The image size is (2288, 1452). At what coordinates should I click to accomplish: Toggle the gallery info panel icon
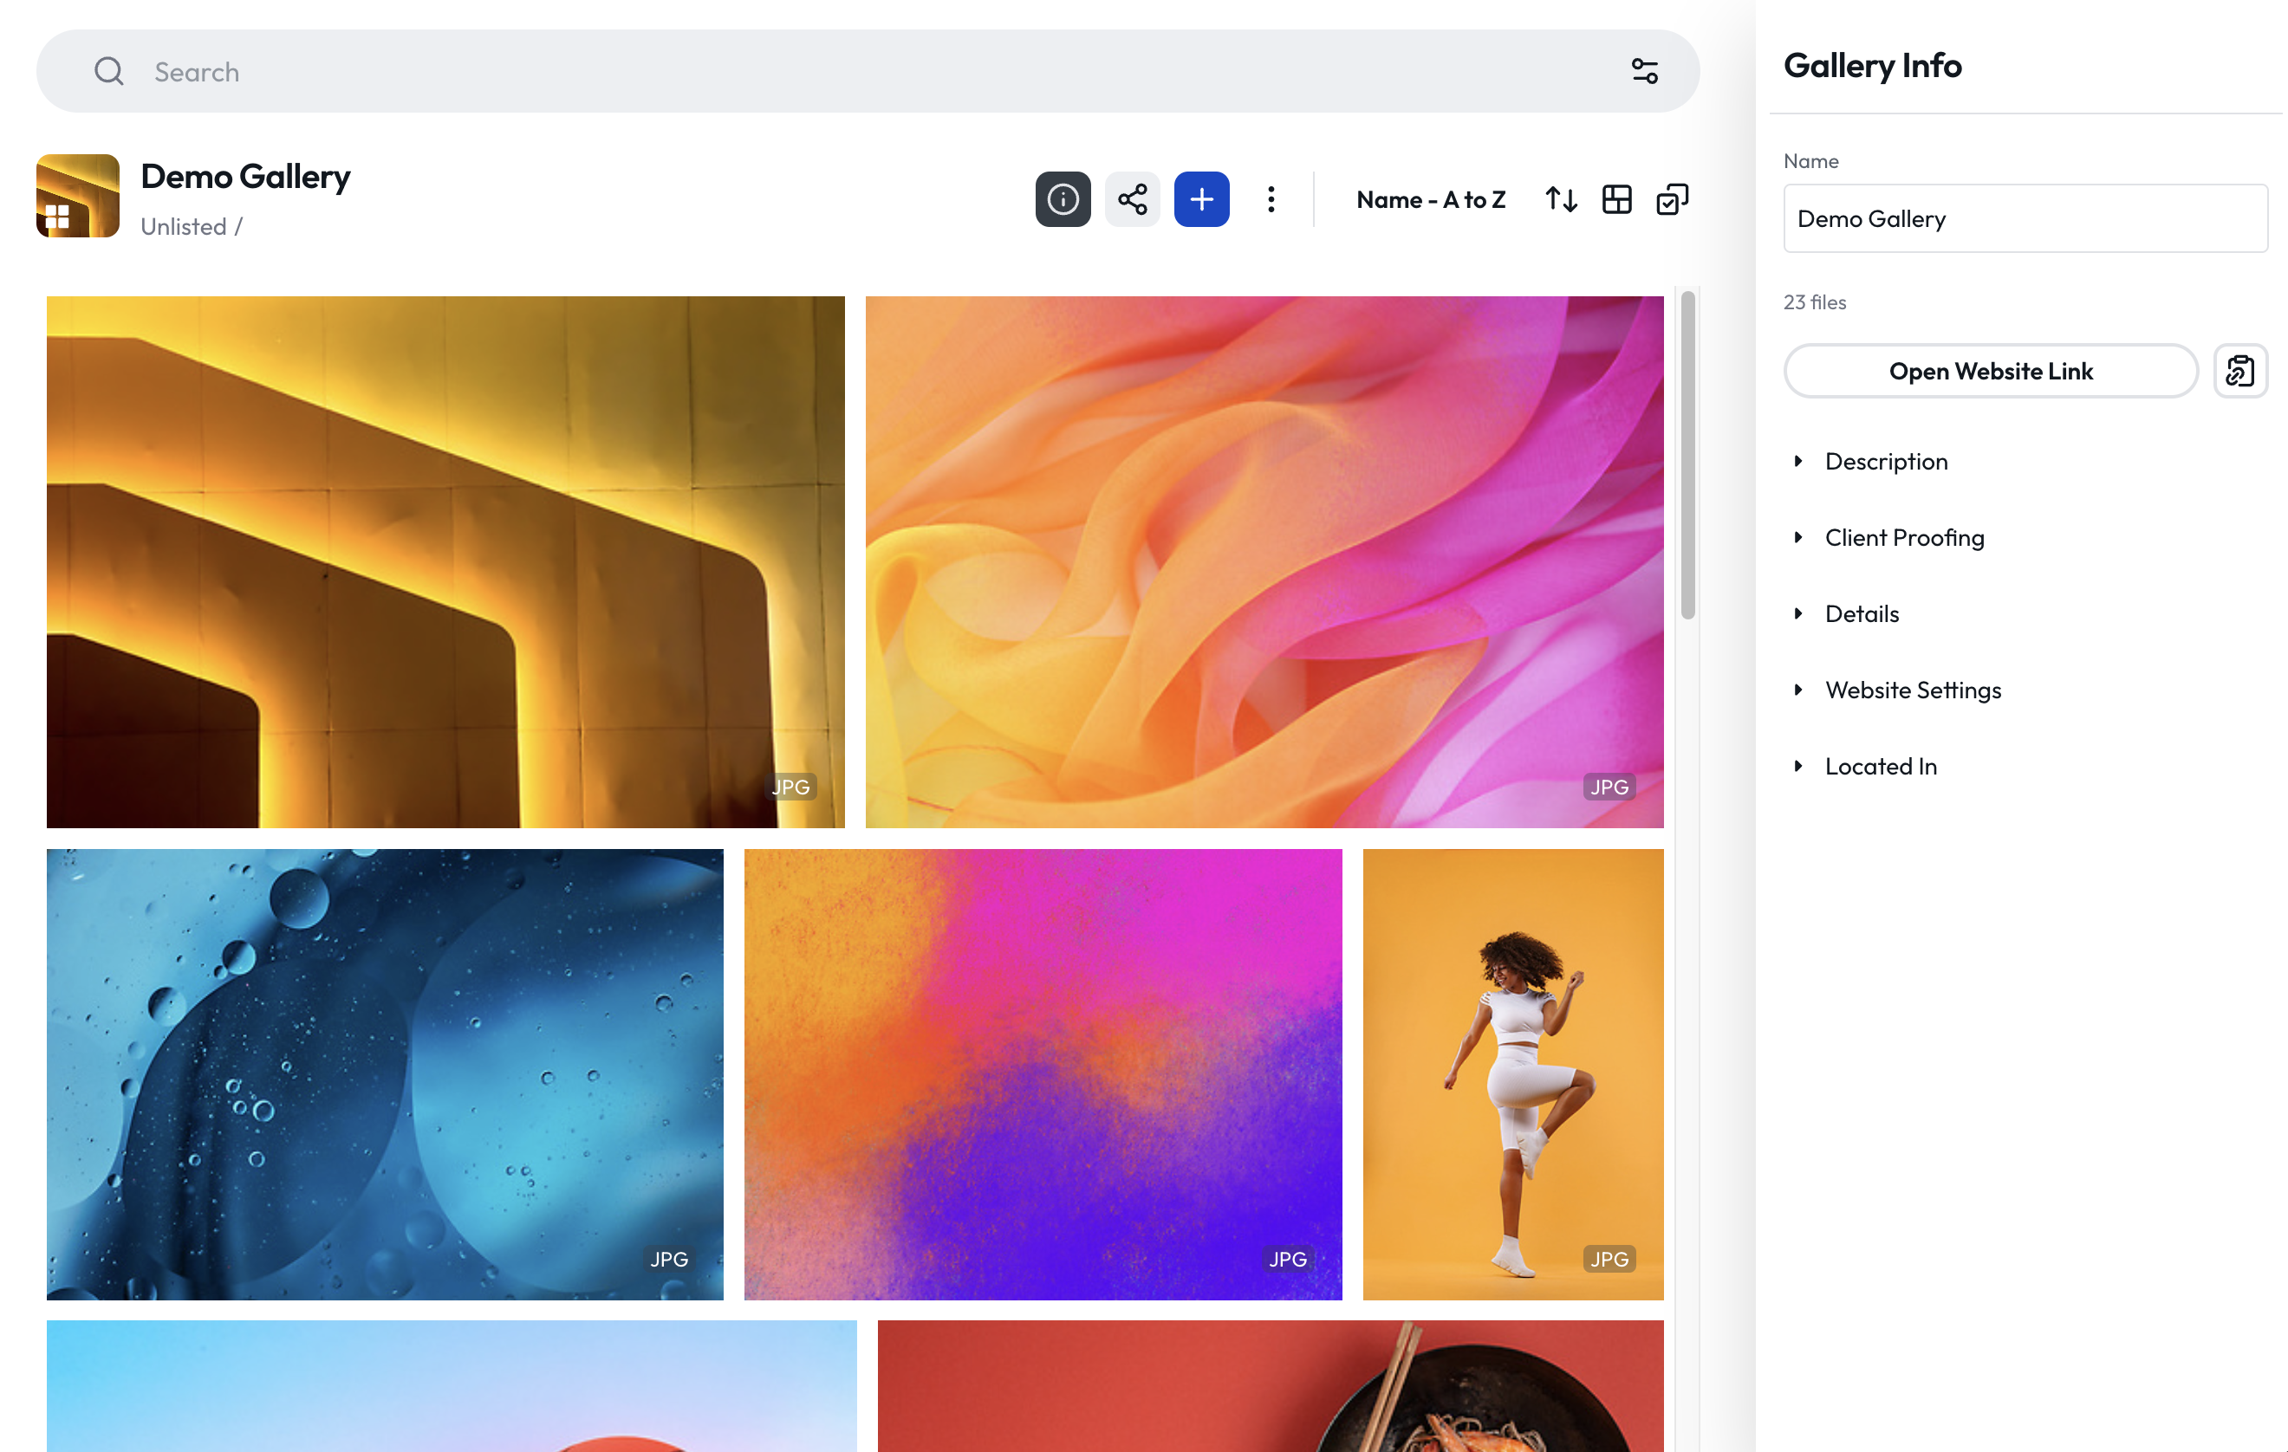[1063, 199]
